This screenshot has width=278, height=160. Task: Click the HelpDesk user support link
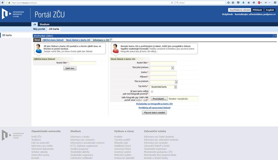point(247,14)
